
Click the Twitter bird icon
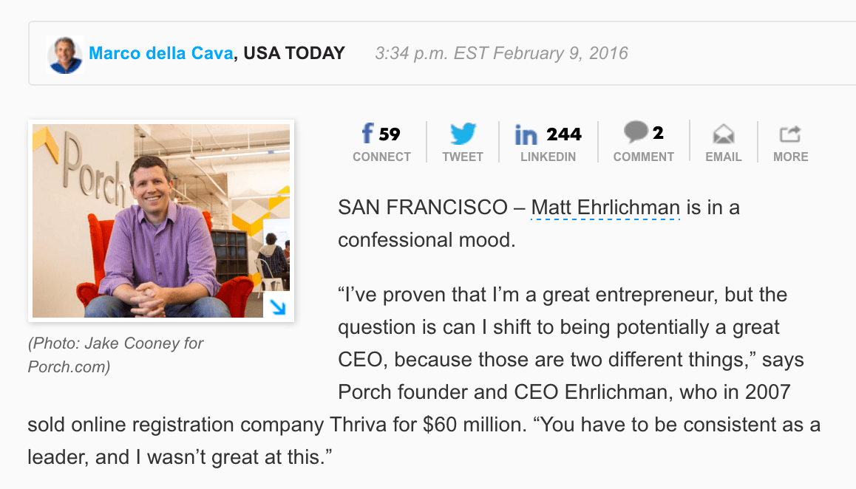463,134
